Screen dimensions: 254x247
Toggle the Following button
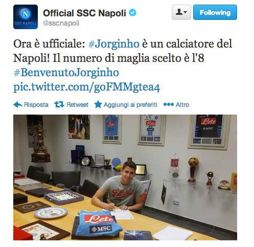pos(215,12)
